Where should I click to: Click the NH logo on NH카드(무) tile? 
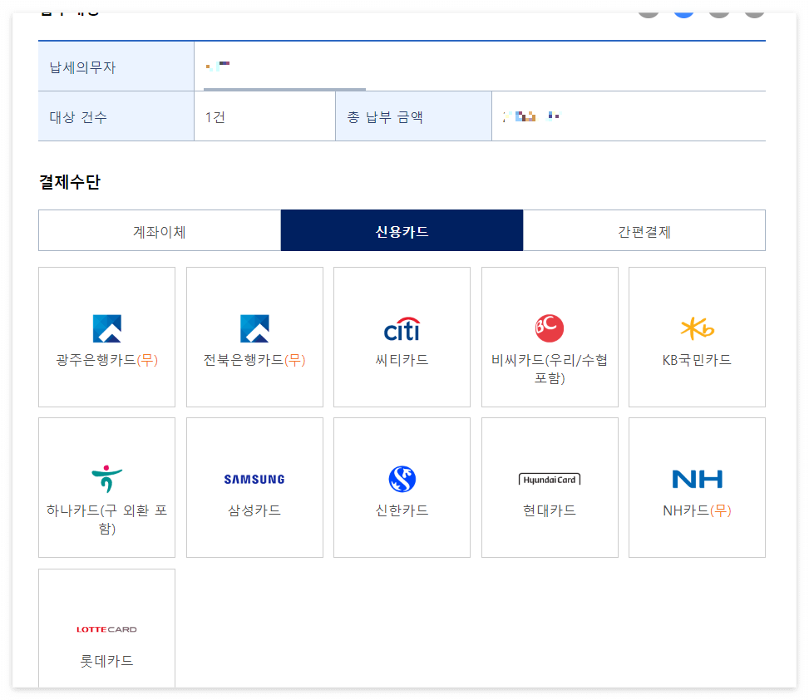coord(697,479)
